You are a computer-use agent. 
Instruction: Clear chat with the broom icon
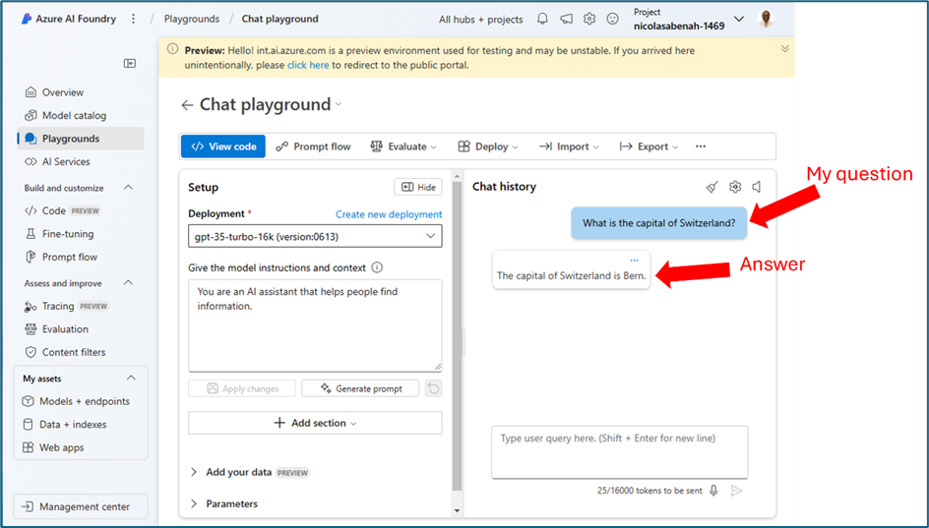click(x=712, y=187)
